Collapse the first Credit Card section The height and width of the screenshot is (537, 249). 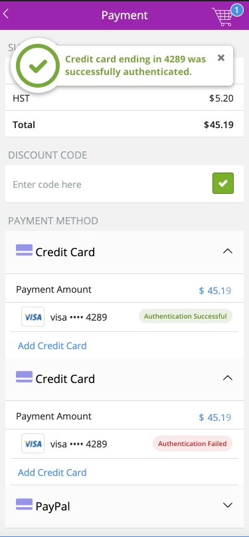228,252
